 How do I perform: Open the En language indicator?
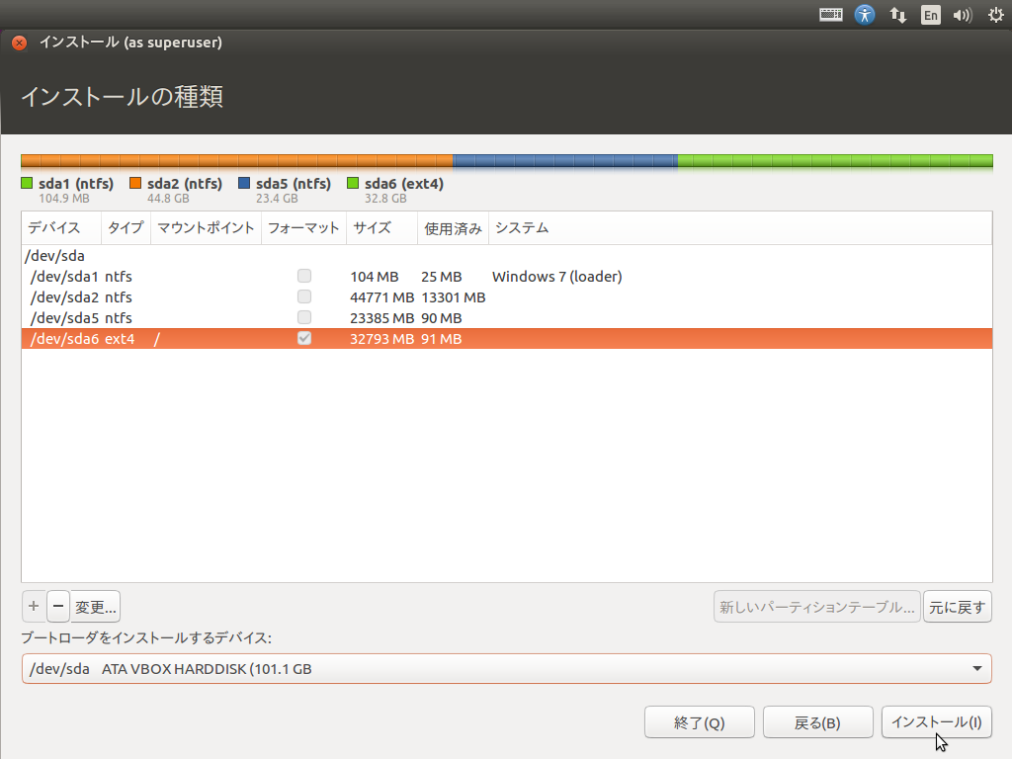tap(930, 15)
